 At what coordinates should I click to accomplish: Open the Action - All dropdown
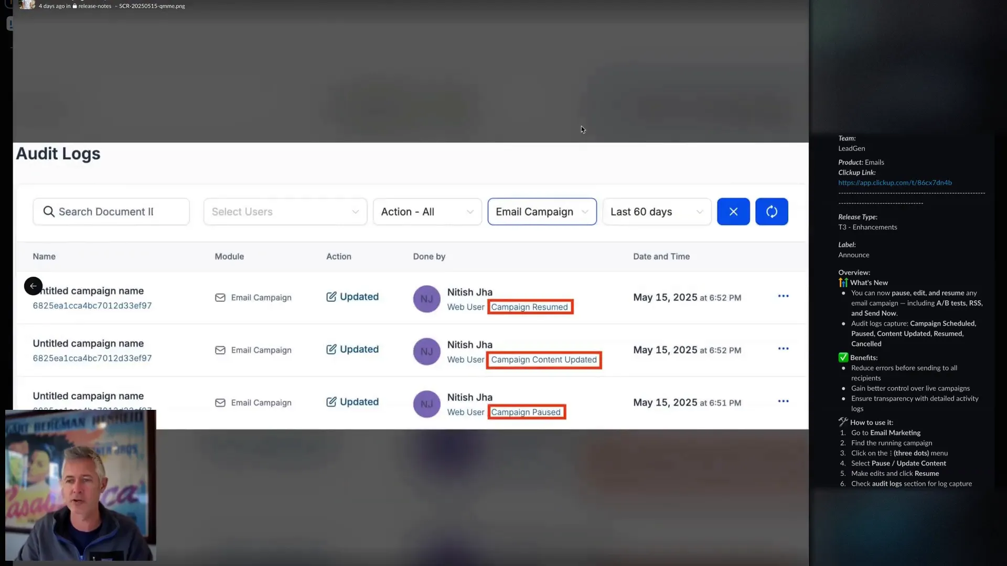(427, 212)
